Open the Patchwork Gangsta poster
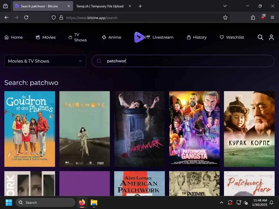This screenshot has width=279, height=209. tap(194, 129)
